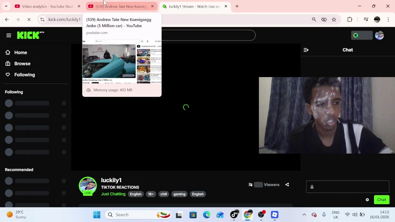Viewport: 395px width, 222px height.
Task: Open the tab search dropdown
Action: (x=6, y=6)
